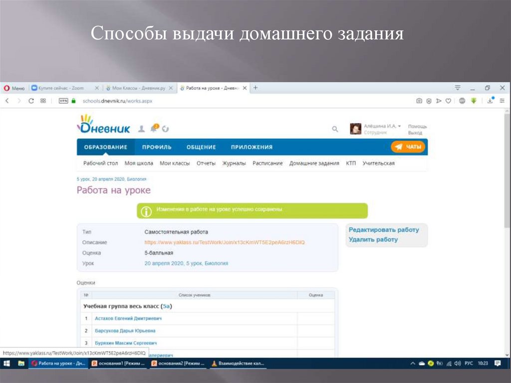Open the notifications bell icon
The image size is (511, 383).
pyautogui.click(x=154, y=128)
